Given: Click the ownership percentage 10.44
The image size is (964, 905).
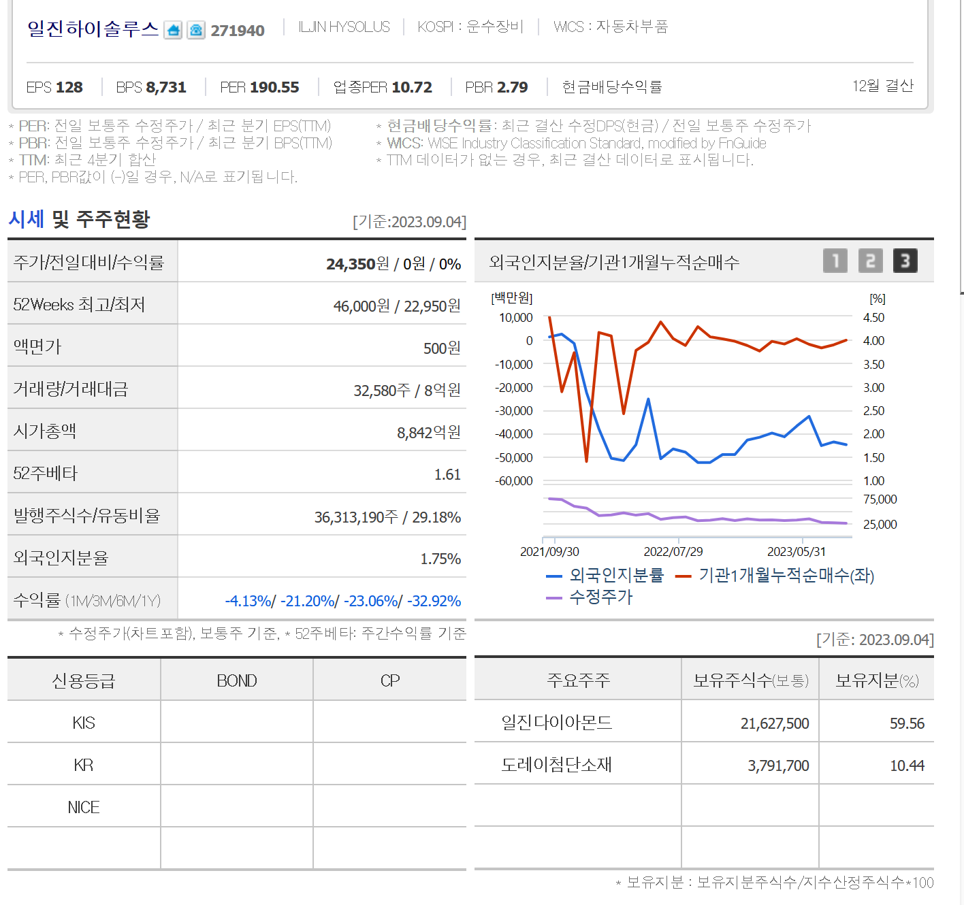Looking at the screenshot, I should tap(907, 766).
